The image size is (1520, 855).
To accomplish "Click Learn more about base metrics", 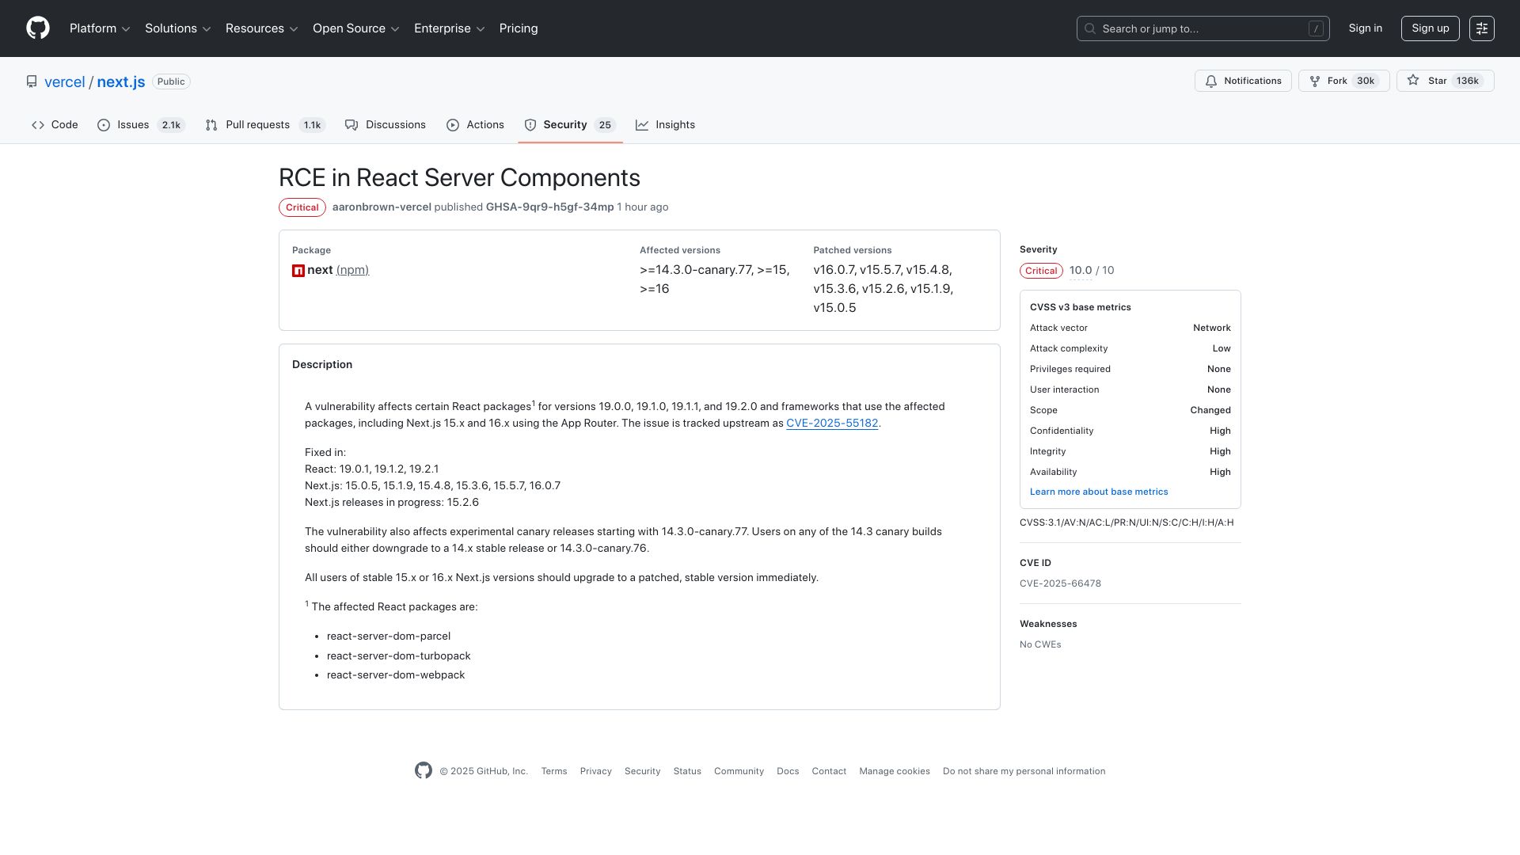I will [1099, 492].
